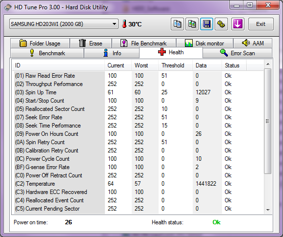Select the Health tab
The image size is (283, 237).
point(171,52)
